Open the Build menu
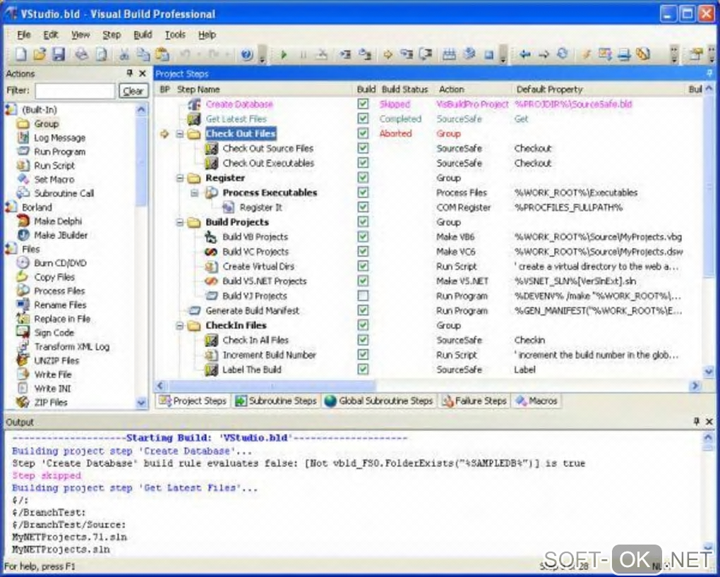This screenshot has height=577, width=720. [x=143, y=35]
